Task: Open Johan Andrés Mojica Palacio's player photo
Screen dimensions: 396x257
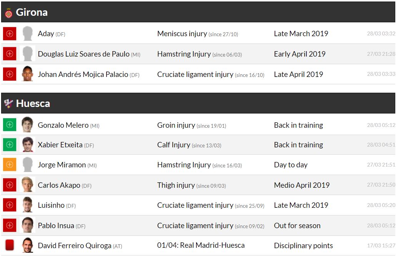Action: [27, 74]
